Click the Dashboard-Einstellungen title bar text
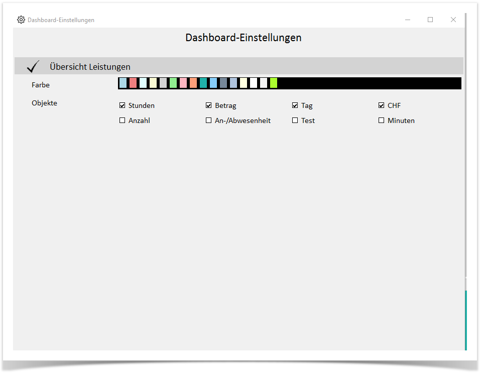Screen dimensions: 484x375 (x=61, y=20)
